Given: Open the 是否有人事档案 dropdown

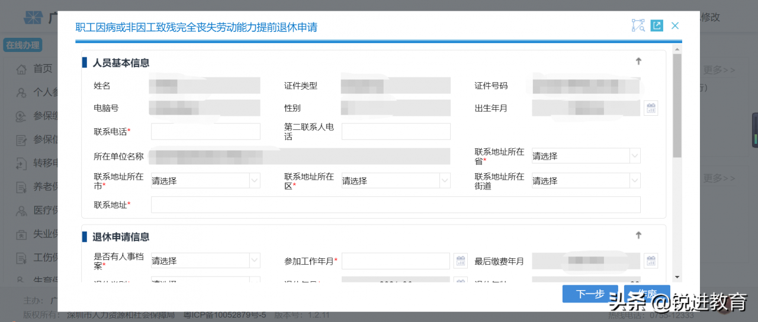Looking at the screenshot, I should pyautogui.click(x=205, y=261).
